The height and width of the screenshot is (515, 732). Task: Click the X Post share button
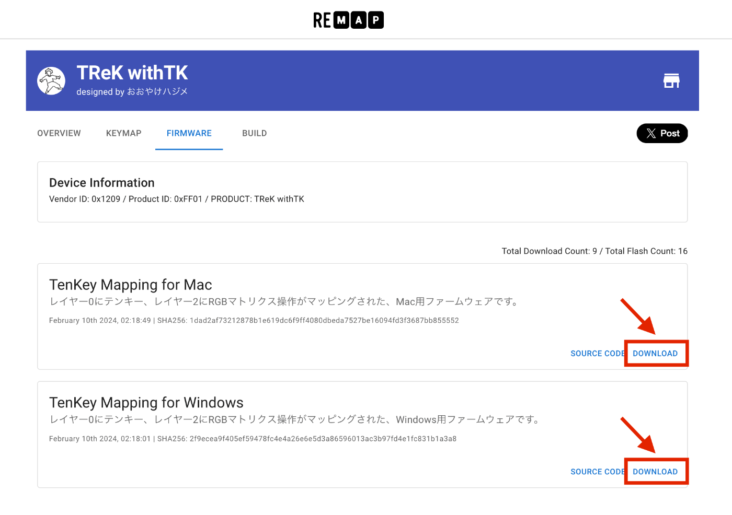pyautogui.click(x=662, y=133)
